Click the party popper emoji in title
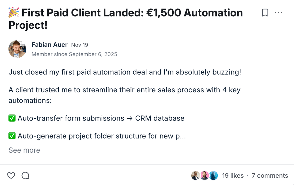294x185 pixels. (14, 13)
